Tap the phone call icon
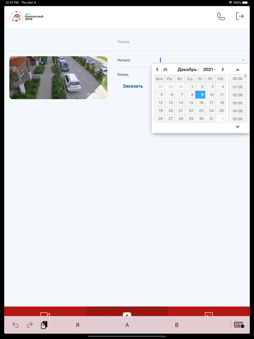 point(221,16)
